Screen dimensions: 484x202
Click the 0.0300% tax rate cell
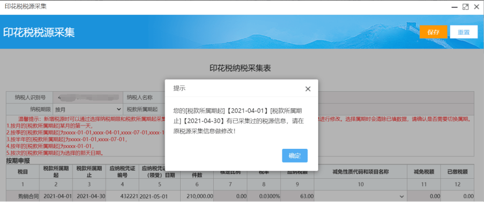[x=264, y=196]
